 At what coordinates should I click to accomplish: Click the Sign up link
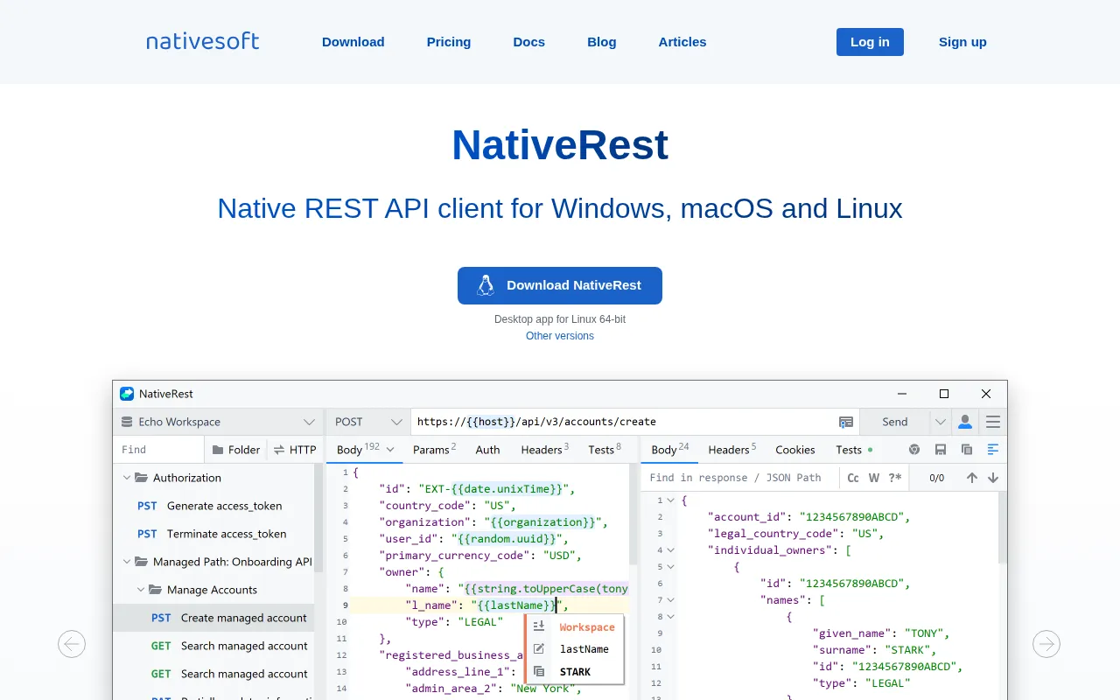tap(962, 42)
